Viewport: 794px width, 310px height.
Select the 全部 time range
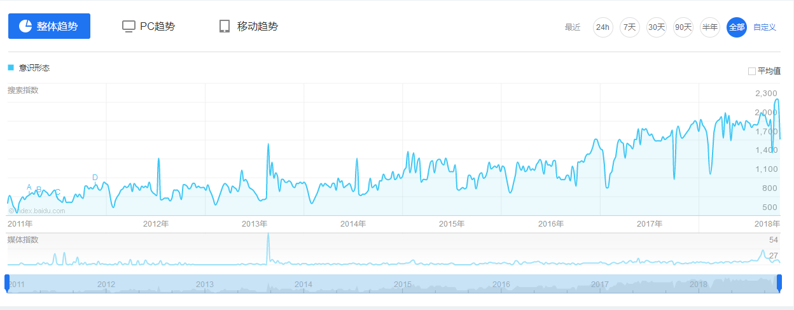click(736, 27)
